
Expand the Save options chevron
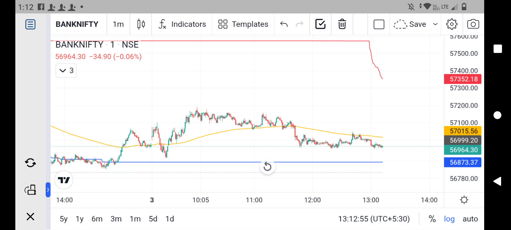point(435,24)
